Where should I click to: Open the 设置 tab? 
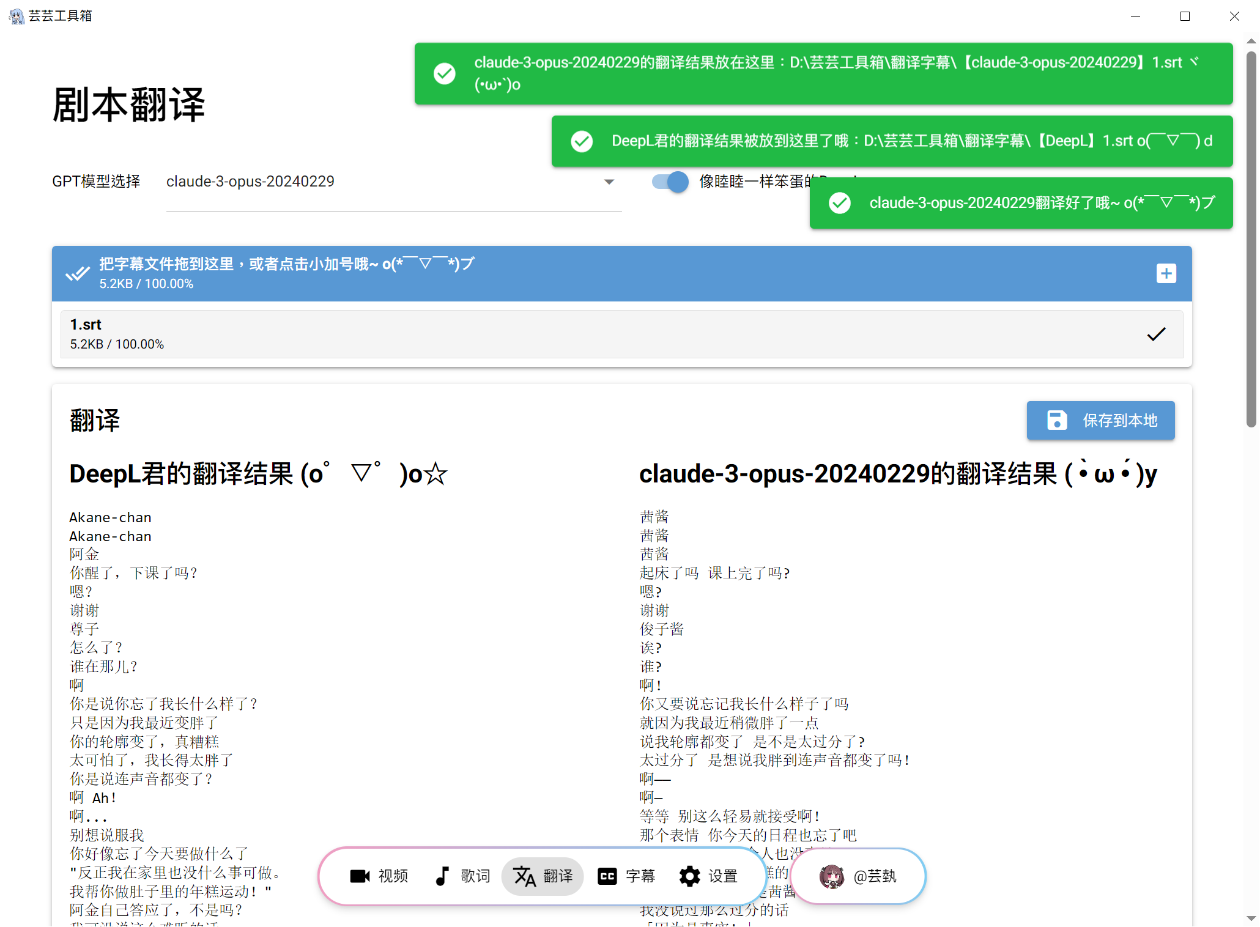pyautogui.click(x=708, y=876)
